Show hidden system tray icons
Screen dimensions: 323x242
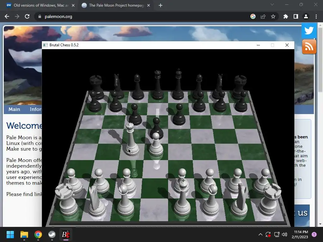pyautogui.click(x=260, y=234)
